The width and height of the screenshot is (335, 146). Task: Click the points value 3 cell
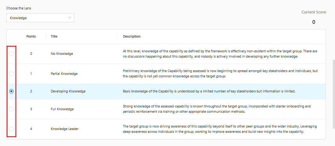(31, 109)
